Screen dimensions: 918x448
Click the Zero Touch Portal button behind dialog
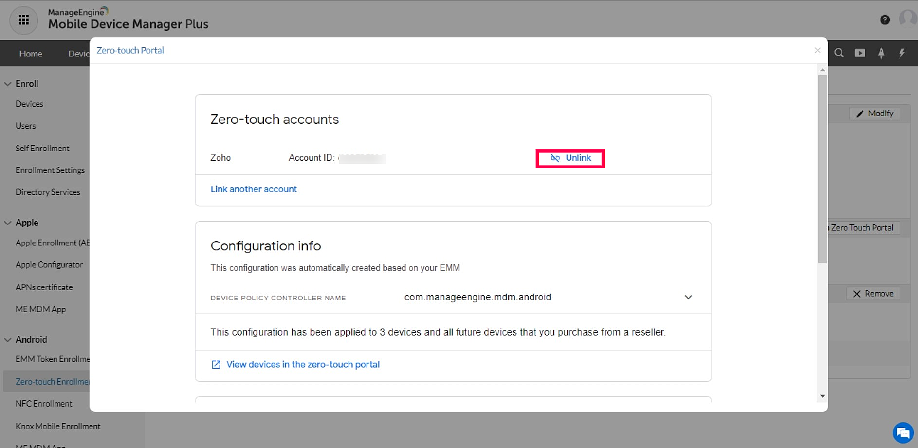tap(864, 228)
